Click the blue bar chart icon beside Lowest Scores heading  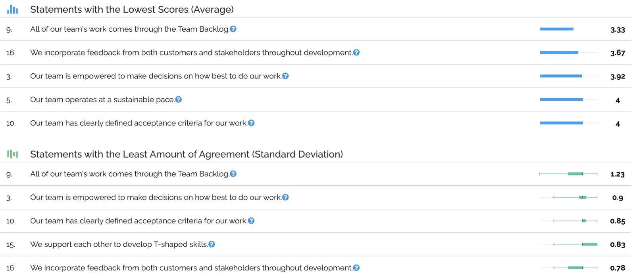(12, 9)
